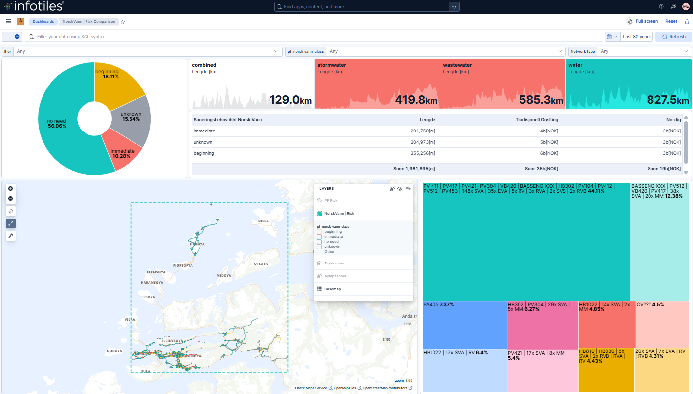Go to Dashboards in the breadcrumb

pyautogui.click(x=43, y=21)
